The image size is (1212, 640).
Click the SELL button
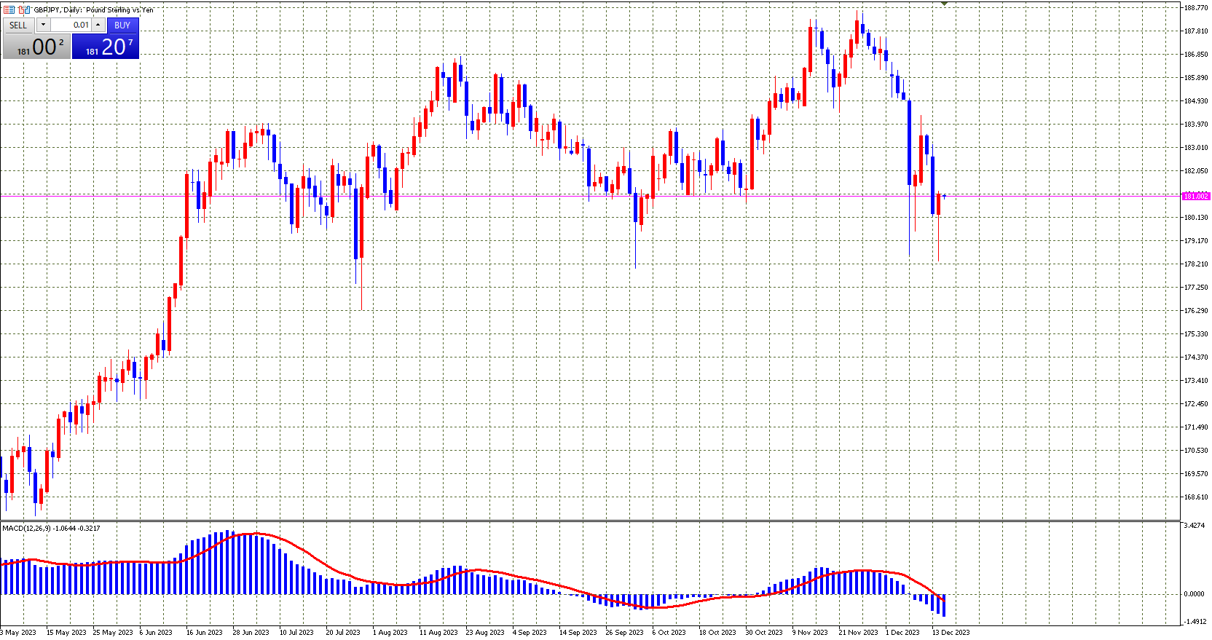click(x=18, y=25)
